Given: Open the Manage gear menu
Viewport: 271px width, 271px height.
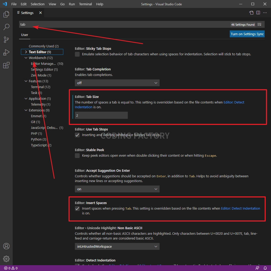Looking at the screenshot, I should (x=6, y=259).
